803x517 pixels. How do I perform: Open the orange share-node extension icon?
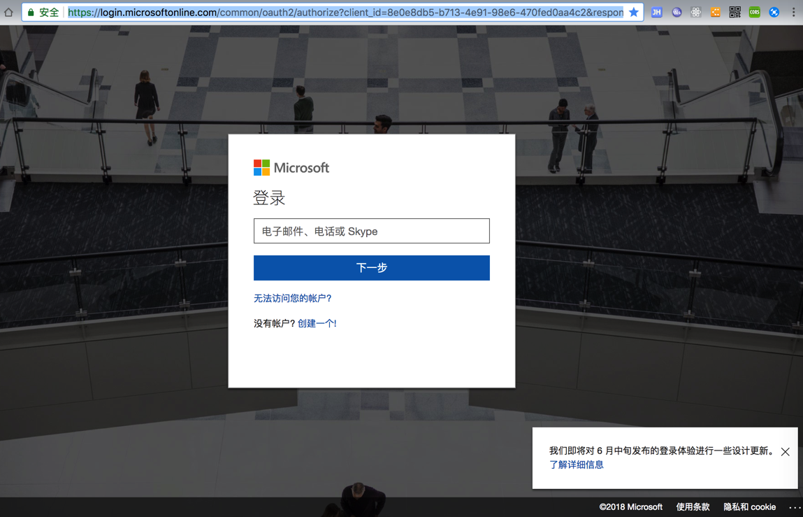tap(716, 13)
